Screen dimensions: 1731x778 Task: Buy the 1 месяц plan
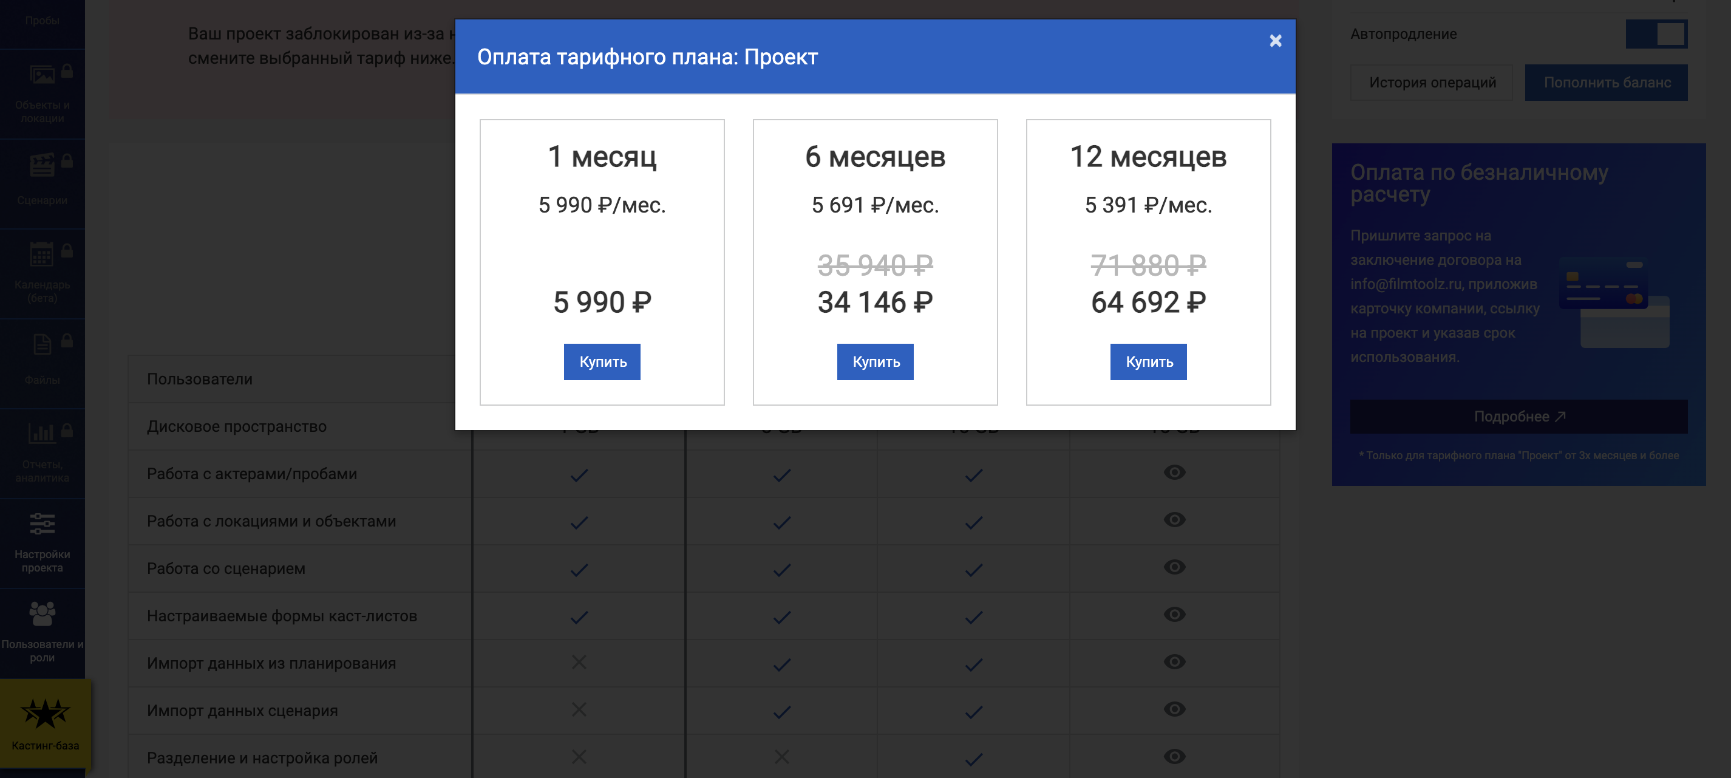point(602,362)
